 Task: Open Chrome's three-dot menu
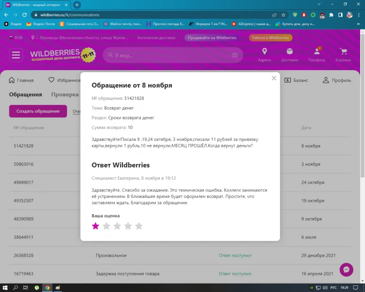pos(359,15)
